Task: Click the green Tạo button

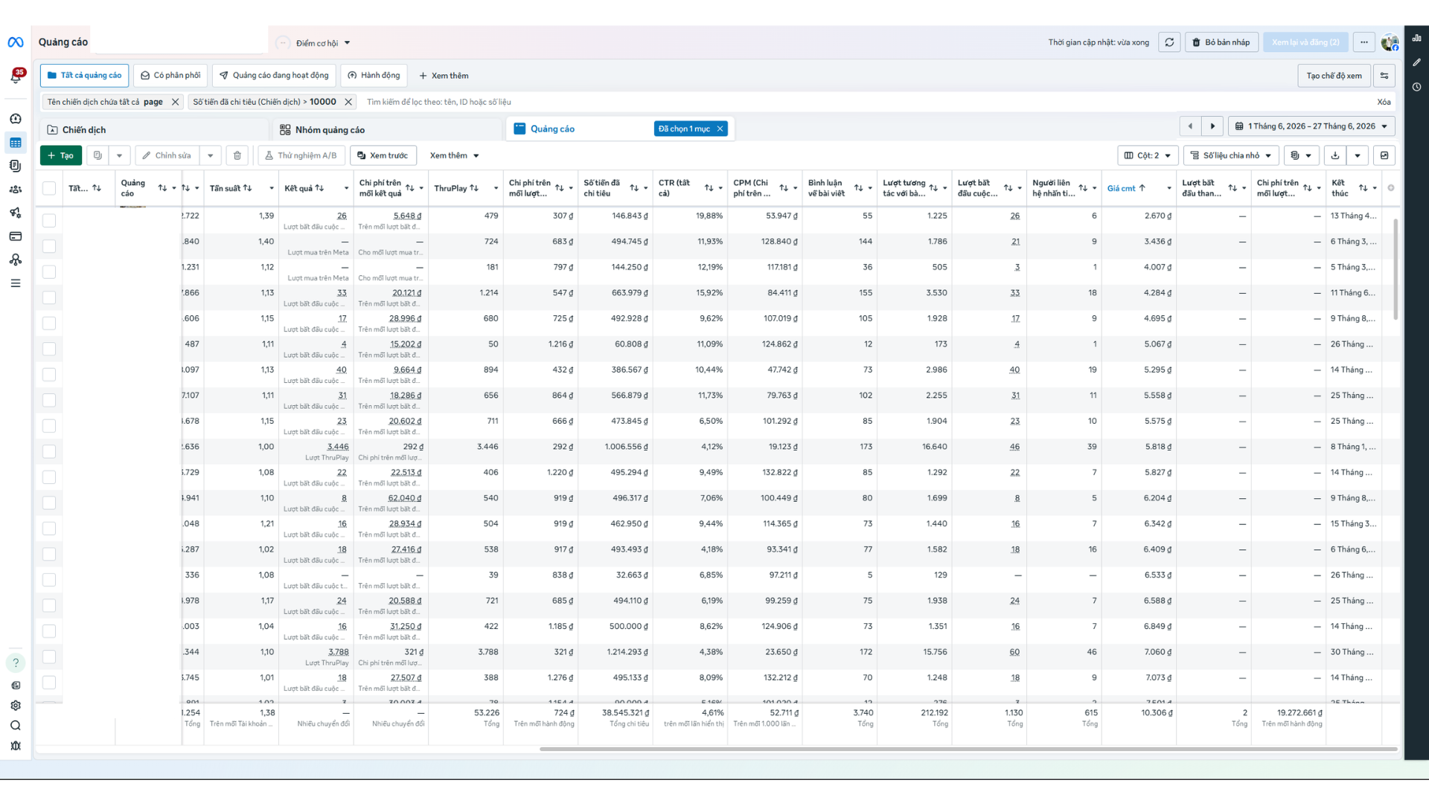Action: tap(61, 155)
